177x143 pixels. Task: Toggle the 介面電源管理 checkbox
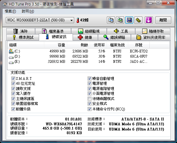[89, 94]
